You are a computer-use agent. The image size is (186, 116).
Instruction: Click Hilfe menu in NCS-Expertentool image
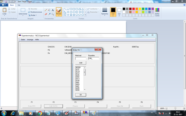(x=37, y=40)
